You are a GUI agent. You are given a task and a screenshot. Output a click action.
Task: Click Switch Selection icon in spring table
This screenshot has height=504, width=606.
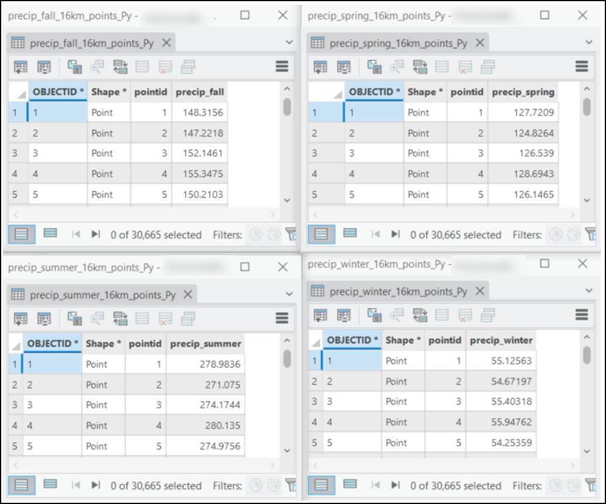420,67
